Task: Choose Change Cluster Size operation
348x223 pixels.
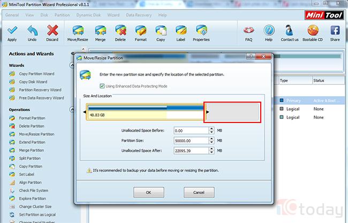Action: point(35,206)
